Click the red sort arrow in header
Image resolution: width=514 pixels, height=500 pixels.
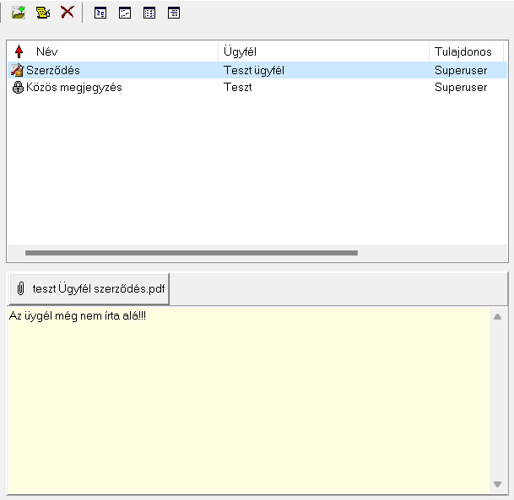click(19, 51)
